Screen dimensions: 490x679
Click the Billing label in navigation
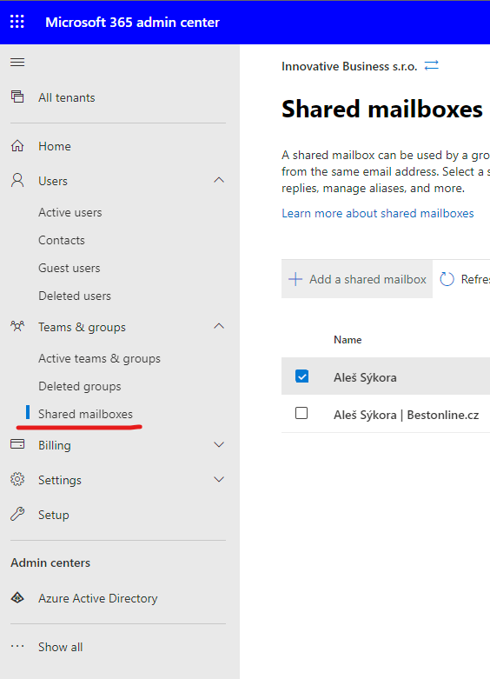pos(55,446)
